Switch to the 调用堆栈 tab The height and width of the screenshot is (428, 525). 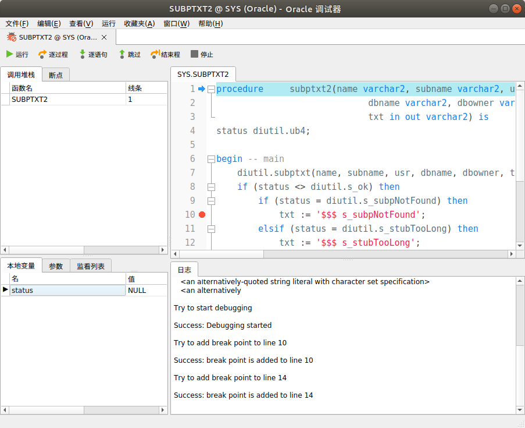[x=21, y=75]
